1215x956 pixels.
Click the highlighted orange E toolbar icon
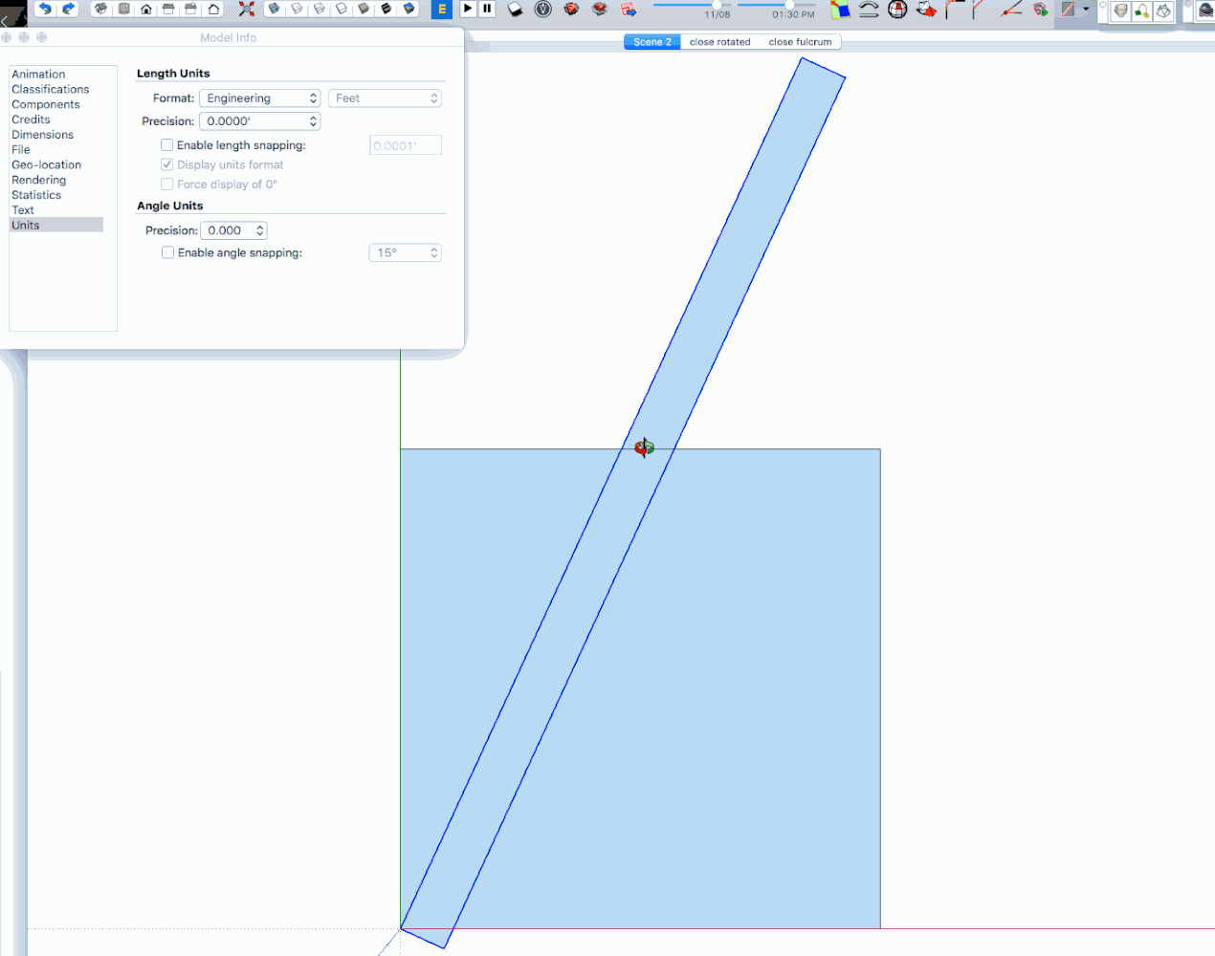pyautogui.click(x=441, y=10)
